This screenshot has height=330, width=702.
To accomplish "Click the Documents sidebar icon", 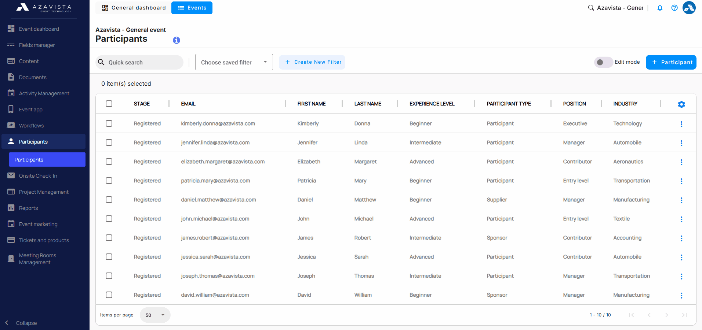I will pyautogui.click(x=11, y=77).
